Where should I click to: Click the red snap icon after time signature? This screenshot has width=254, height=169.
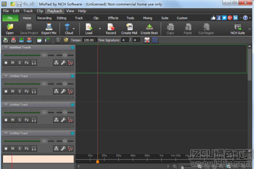click(x=147, y=40)
